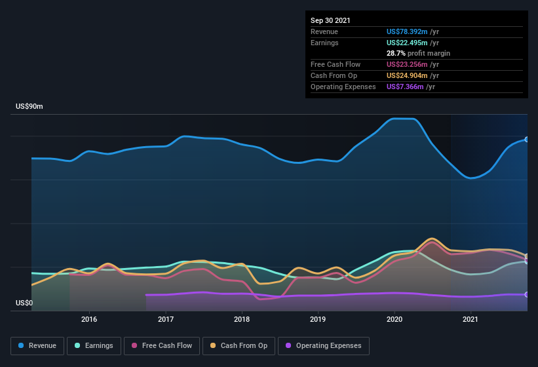Click the US$90m y-axis label
The width and height of the screenshot is (538, 367).
tap(29, 106)
